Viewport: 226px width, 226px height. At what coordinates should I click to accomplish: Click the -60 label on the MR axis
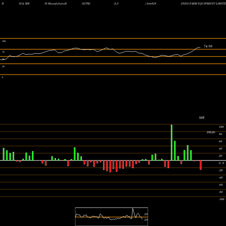point(221,185)
